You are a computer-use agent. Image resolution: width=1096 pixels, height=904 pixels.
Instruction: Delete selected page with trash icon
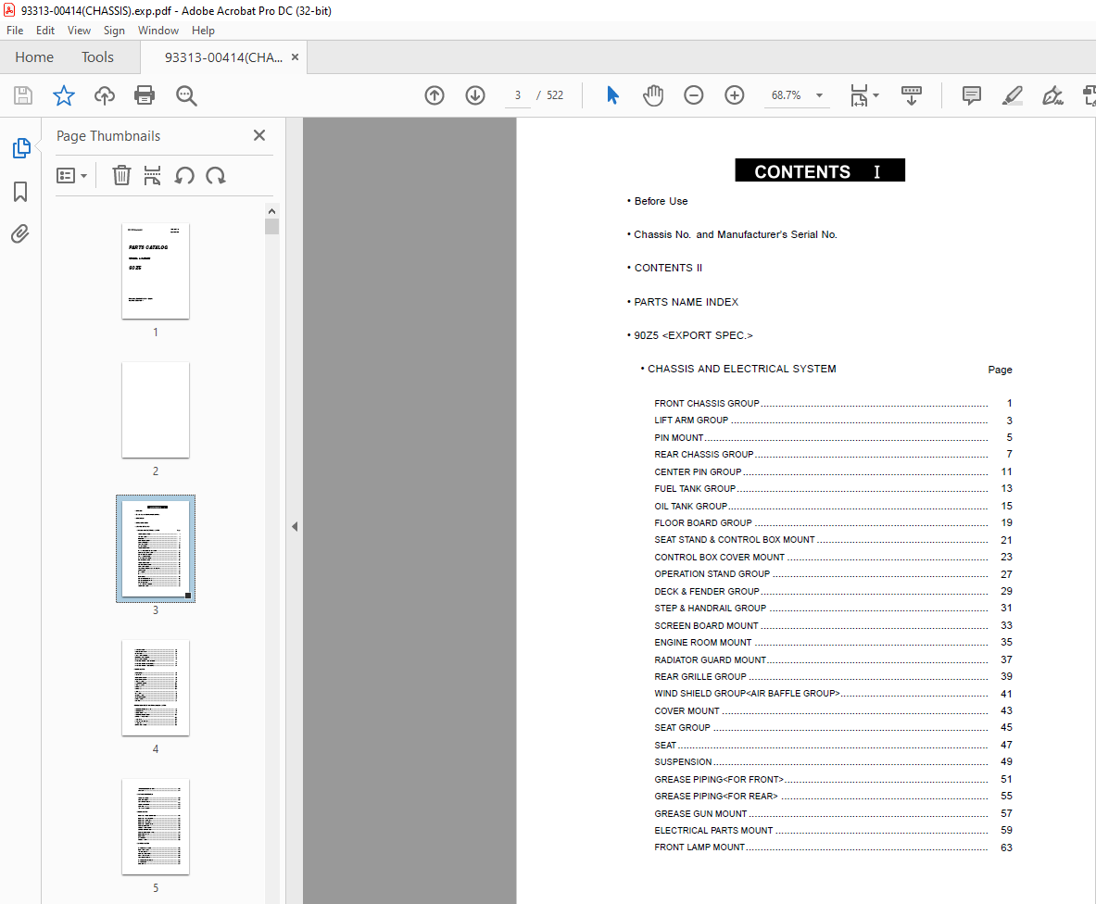(x=121, y=175)
